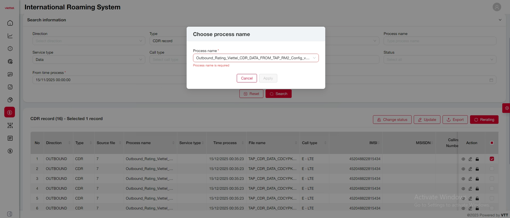Expand the sidebar with bottom toggle icon
This screenshot has width=510, height=218.
(10, 214)
